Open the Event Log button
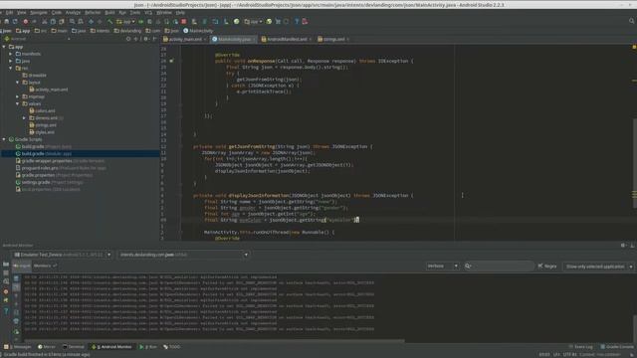 (x=581, y=347)
